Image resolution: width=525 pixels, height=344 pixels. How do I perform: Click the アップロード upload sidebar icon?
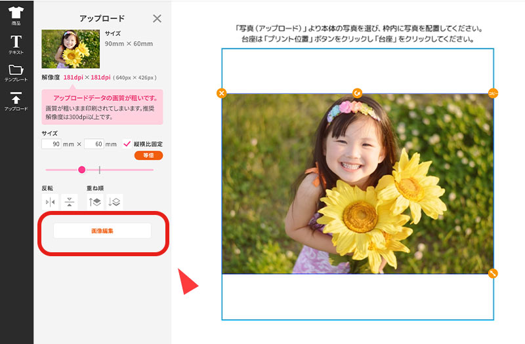point(16,100)
